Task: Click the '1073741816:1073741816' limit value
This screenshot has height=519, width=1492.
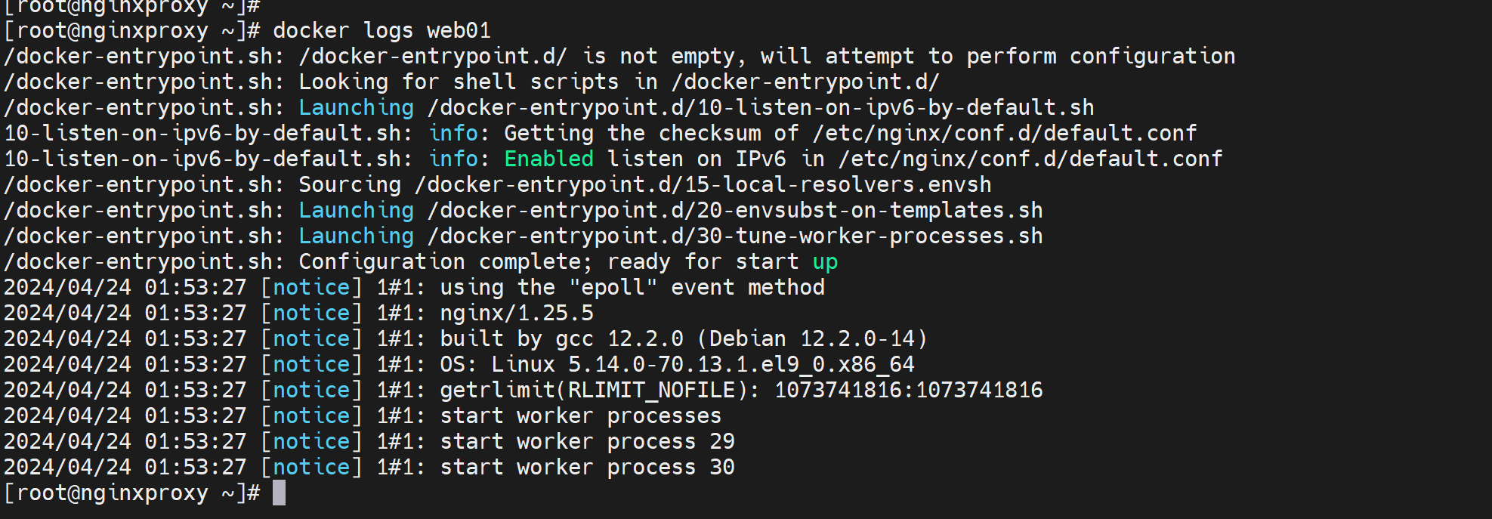Action: coord(908,391)
